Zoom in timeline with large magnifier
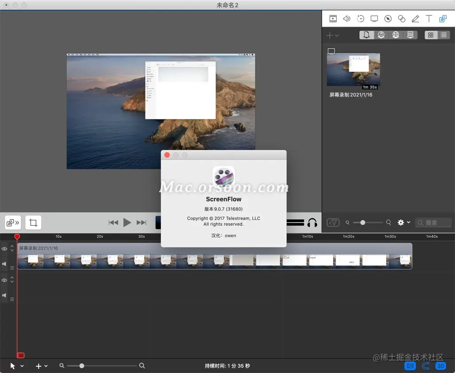 pyautogui.click(x=142, y=366)
